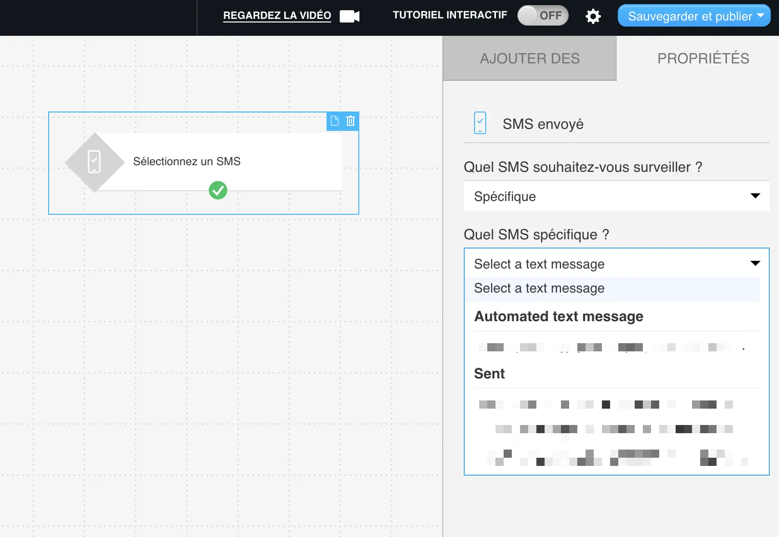This screenshot has height=537, width=779.
Task: Select the Sélectionnez un SMS node
Action: click(204, 163)
